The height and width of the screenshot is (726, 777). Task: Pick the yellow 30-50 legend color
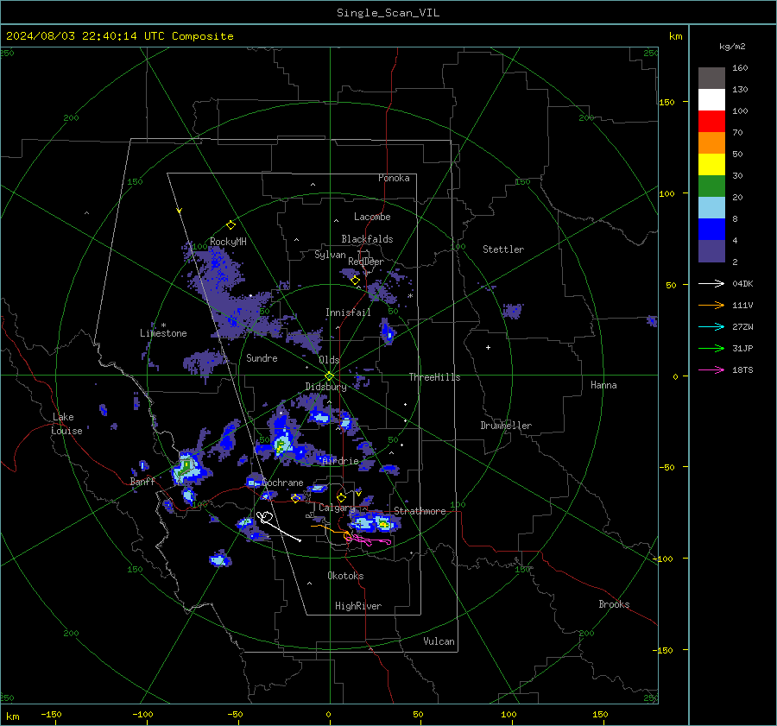[x=711, y=165]
